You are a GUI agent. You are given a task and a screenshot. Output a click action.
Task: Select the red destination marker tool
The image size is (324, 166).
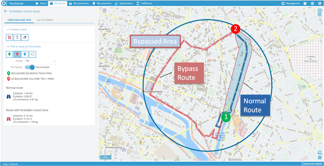pyautogui.click(x=17, y=54)
